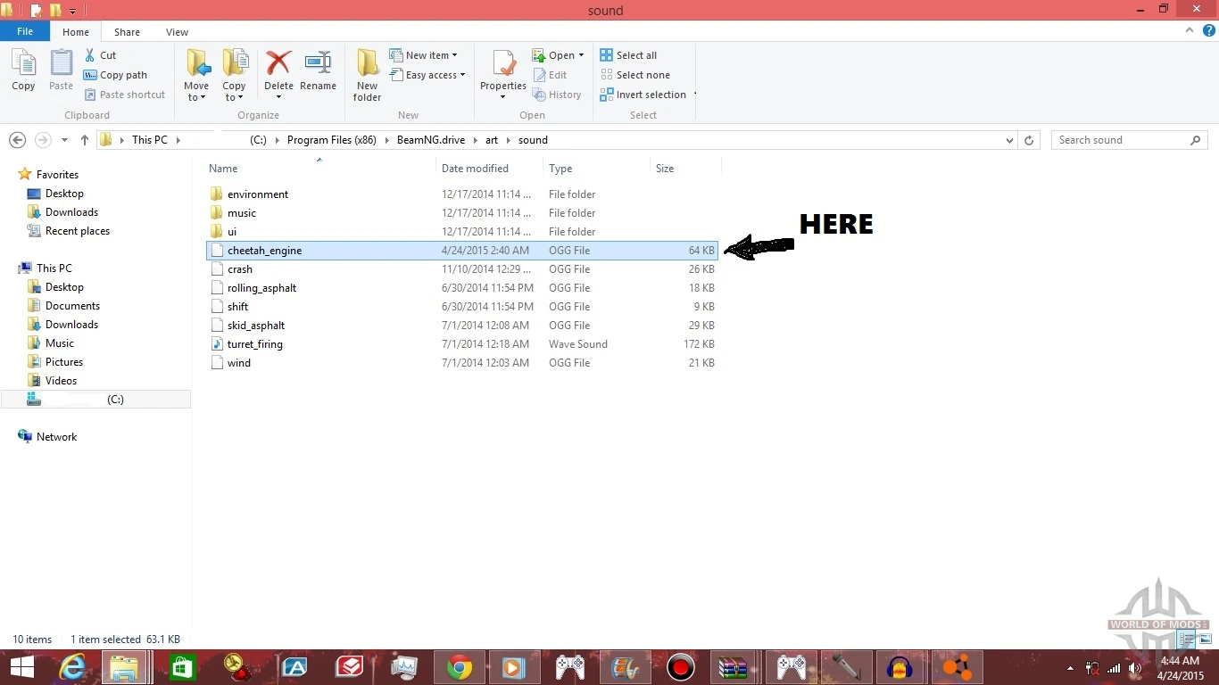Viewport: 1219px width, 685px height.
Task: Go up one folder level arrow
Action: click(x=85, y=140)
